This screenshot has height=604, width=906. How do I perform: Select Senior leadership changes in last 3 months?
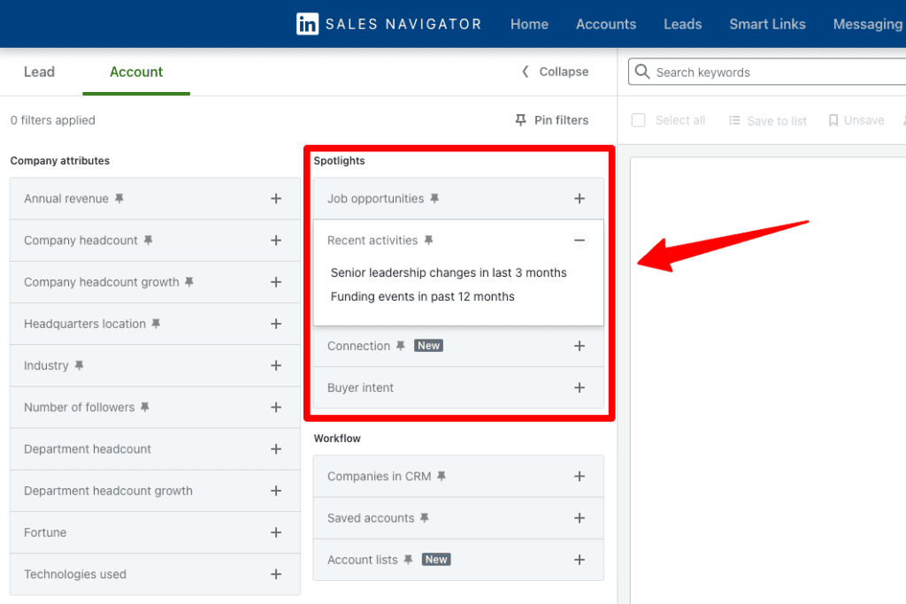[x=449, y=272]
